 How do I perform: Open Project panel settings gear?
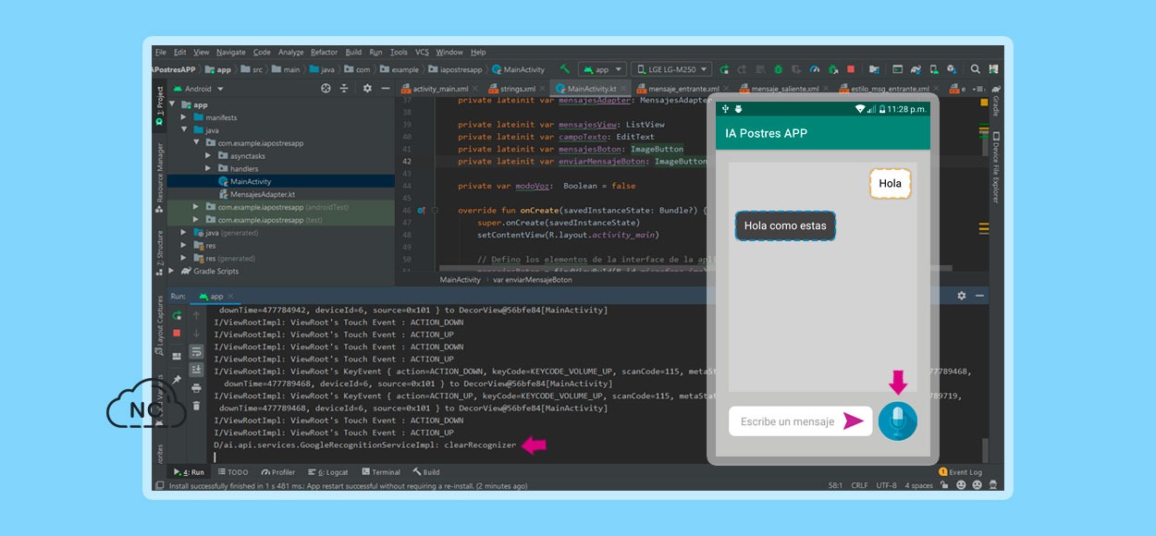tap(367, 89)
